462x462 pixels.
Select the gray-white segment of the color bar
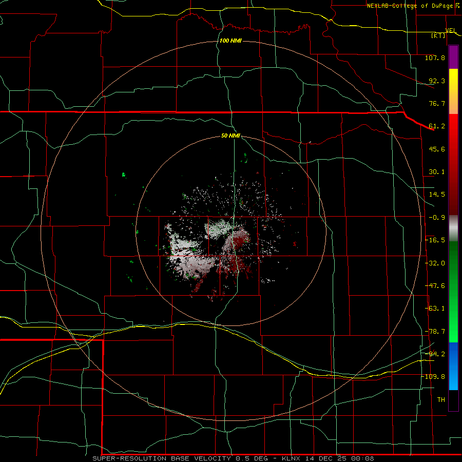pyautogui.click(x=453, y=228)
